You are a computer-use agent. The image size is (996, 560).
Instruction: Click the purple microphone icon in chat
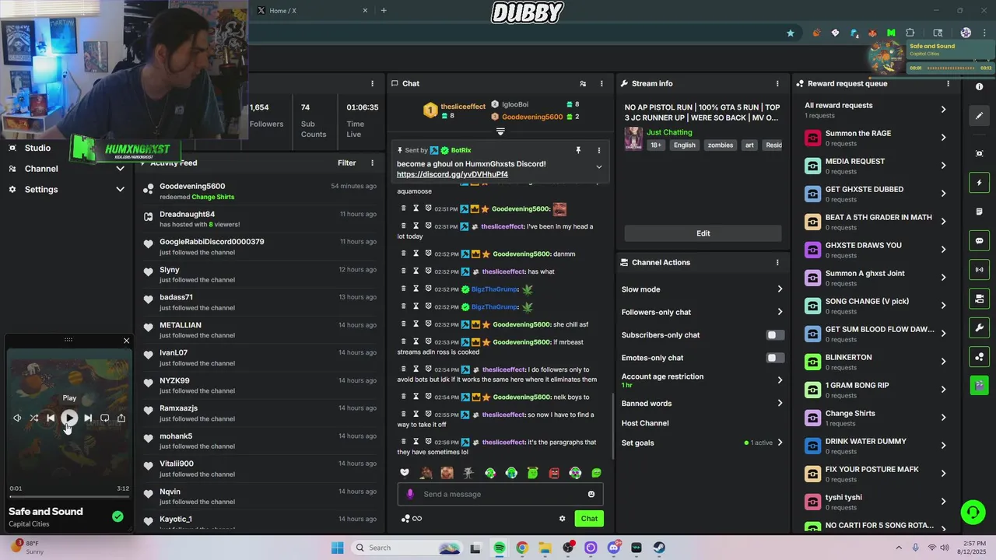(x=411, y=494)
